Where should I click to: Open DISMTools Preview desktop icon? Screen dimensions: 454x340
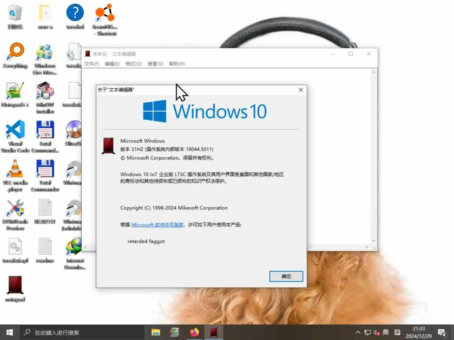click(15, 214)
